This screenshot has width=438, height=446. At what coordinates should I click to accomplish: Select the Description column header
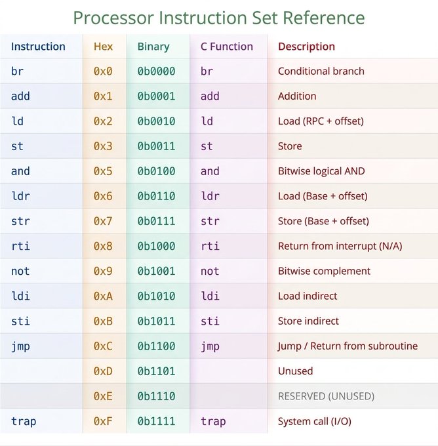pyautogui.click(x=306, y=47)
